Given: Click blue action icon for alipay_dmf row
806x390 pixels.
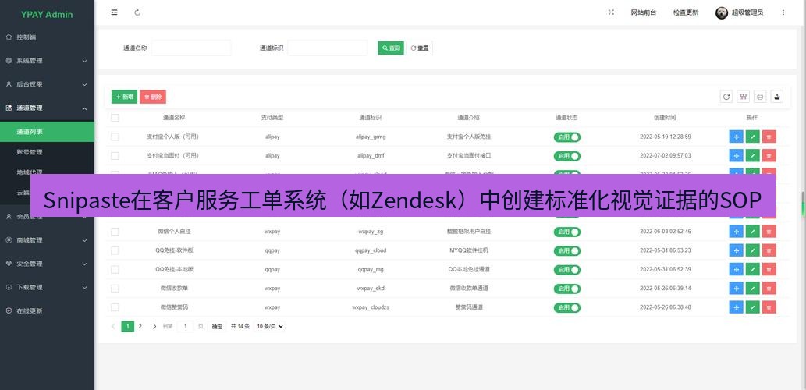Looking at the screenshot, I should point(736,156).
